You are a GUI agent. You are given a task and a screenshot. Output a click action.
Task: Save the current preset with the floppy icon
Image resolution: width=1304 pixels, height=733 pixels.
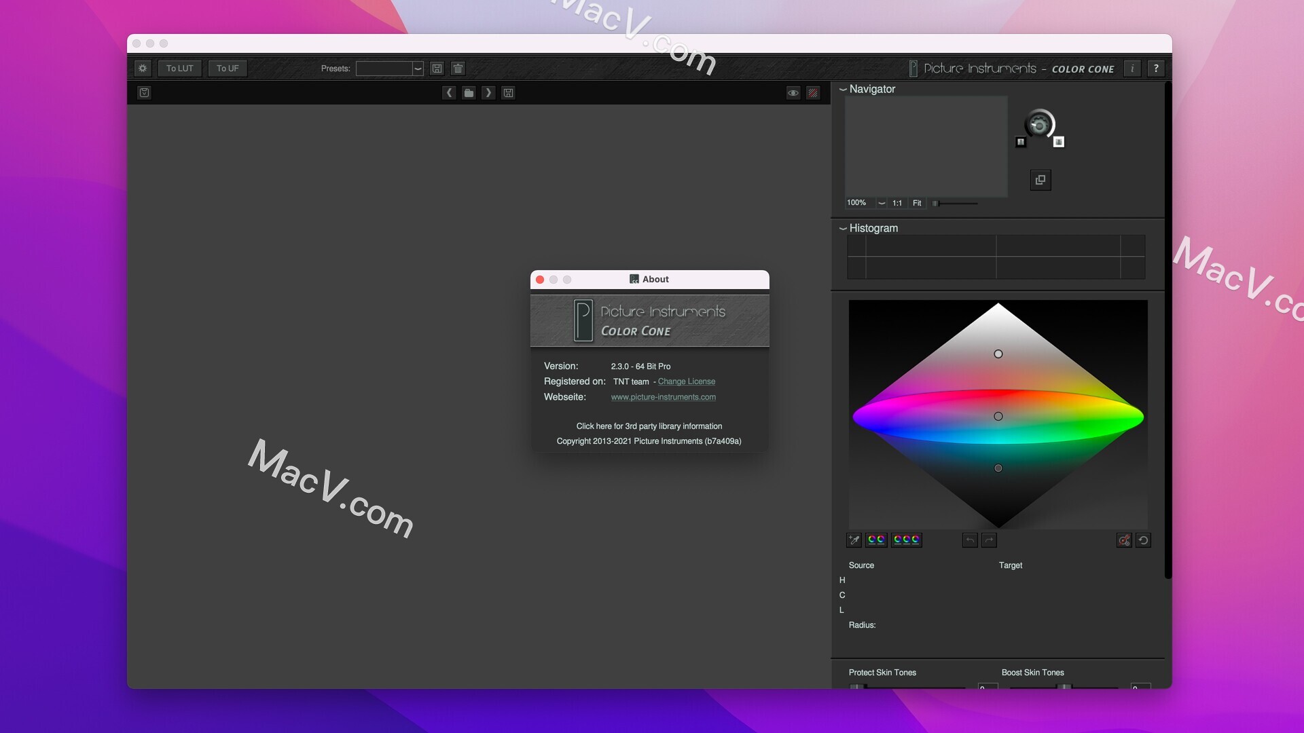437,69
